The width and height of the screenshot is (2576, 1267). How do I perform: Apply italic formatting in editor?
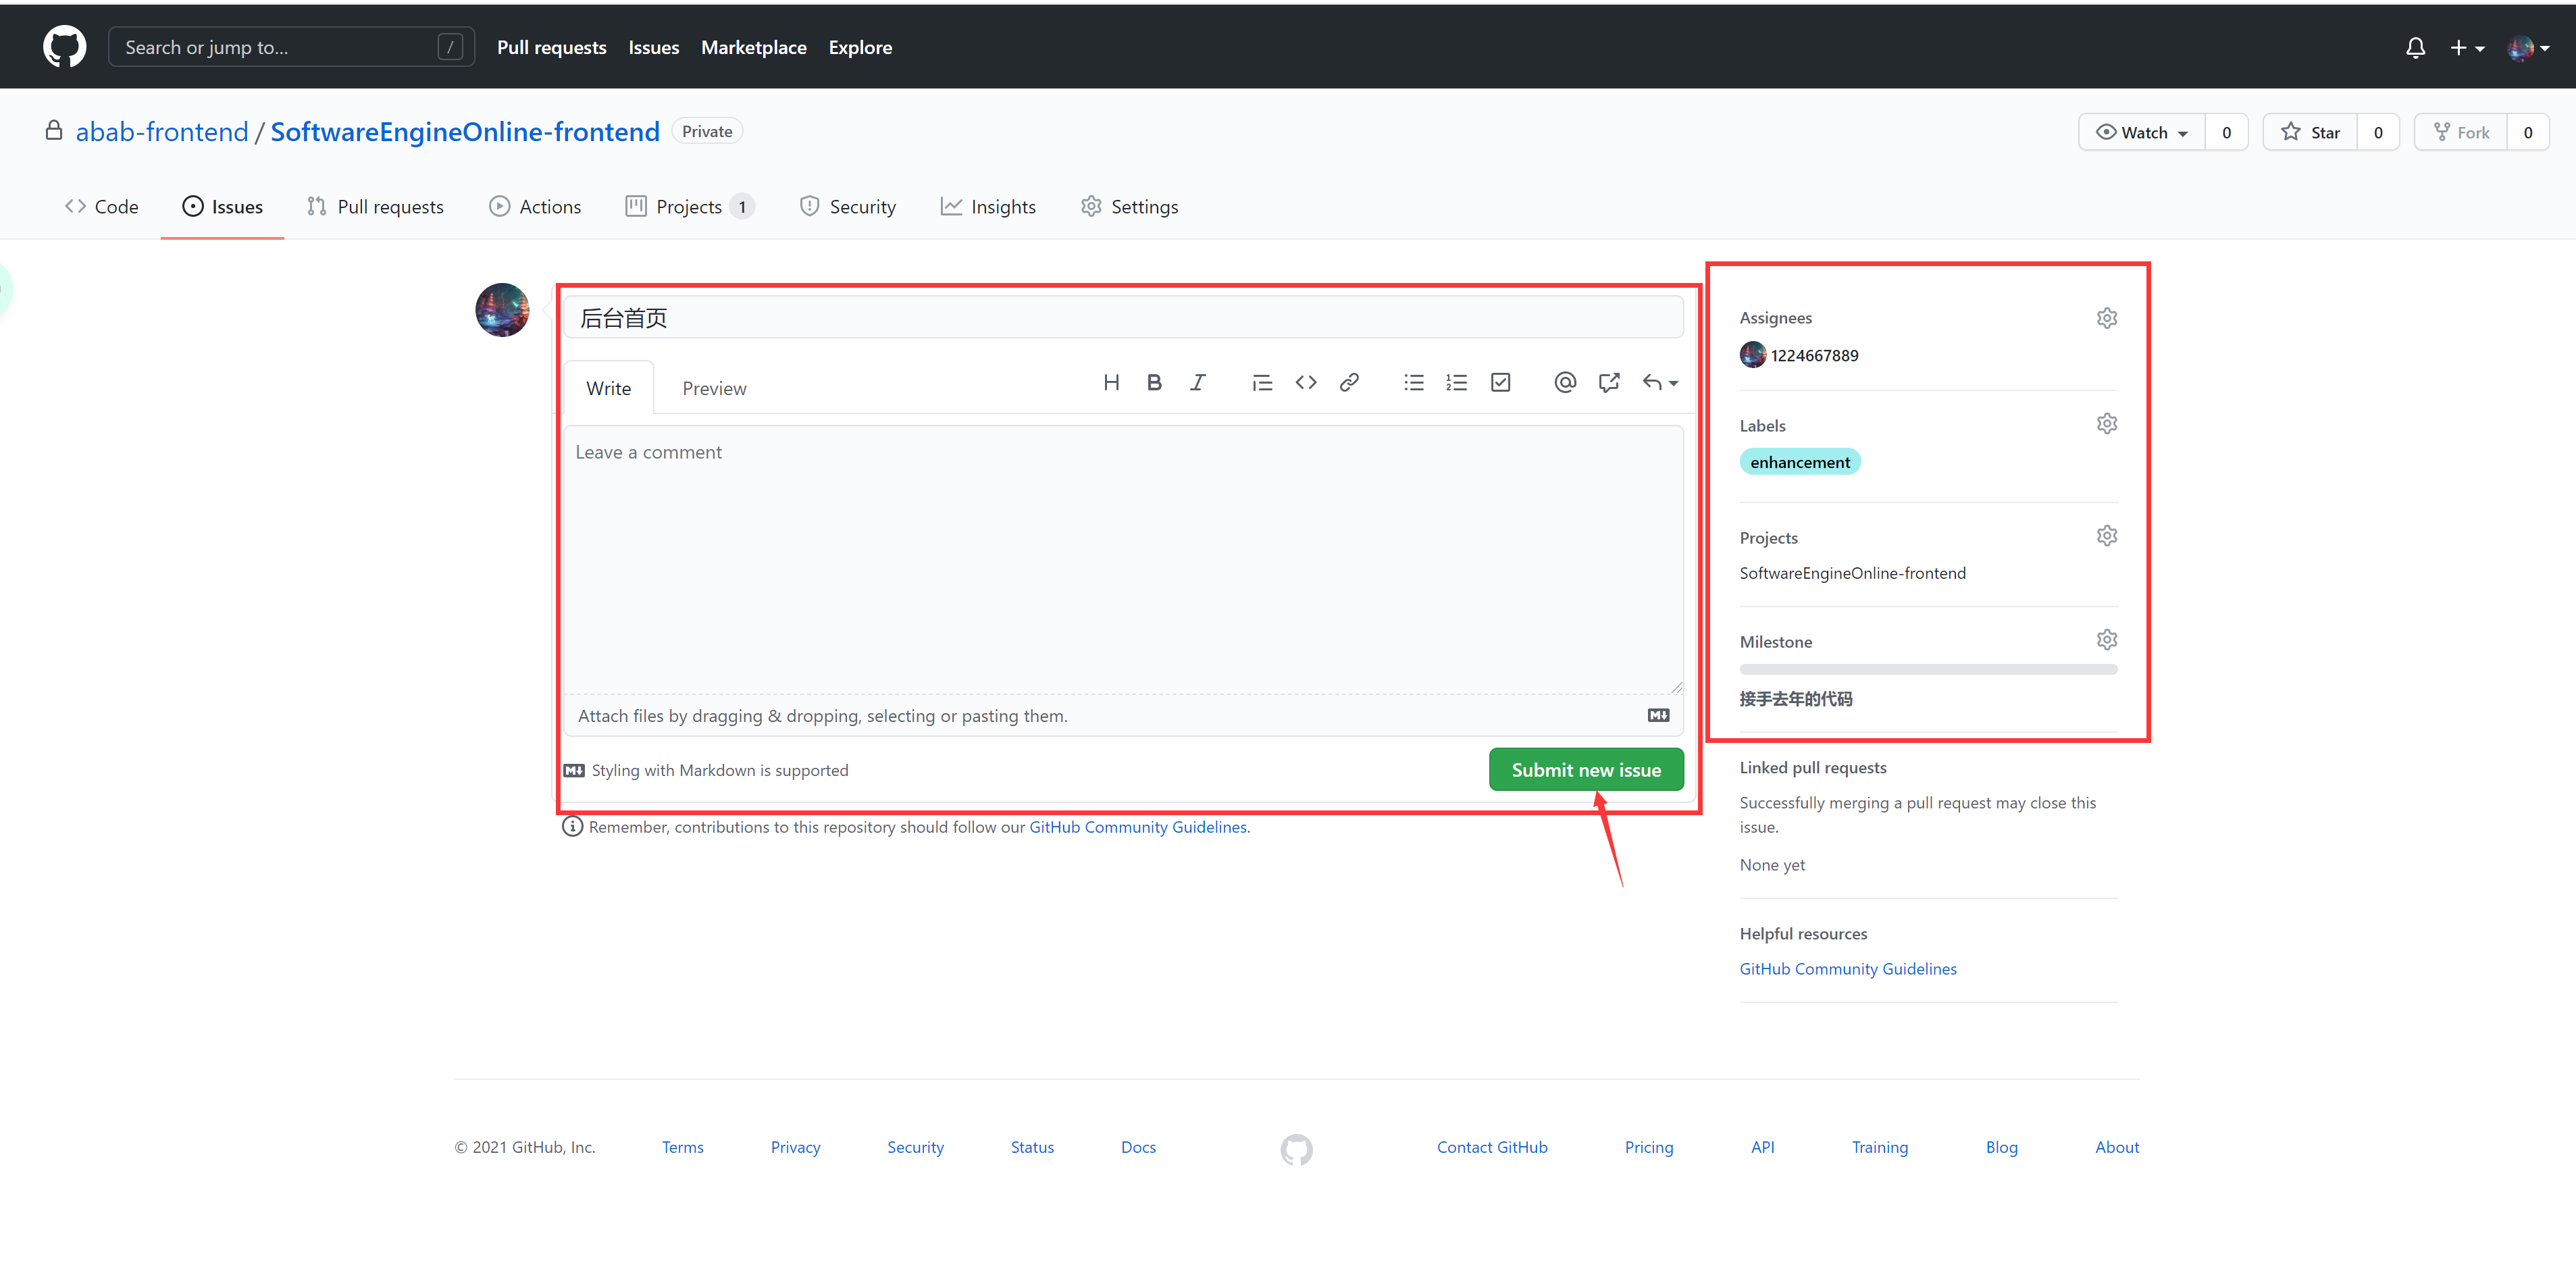coord(1197,383)
